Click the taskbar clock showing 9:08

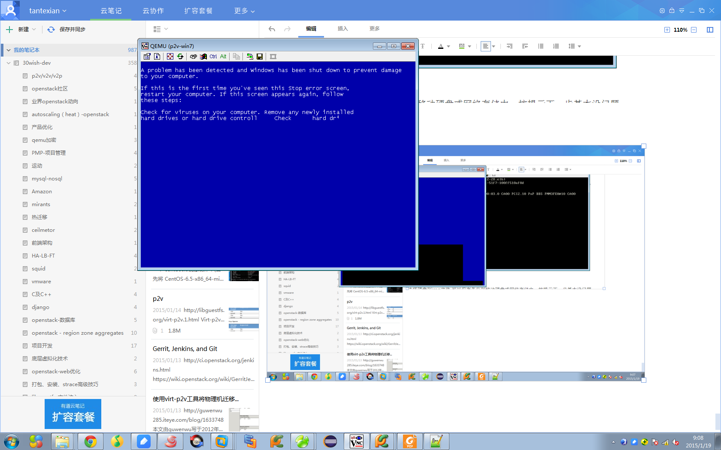click(698, 441)
